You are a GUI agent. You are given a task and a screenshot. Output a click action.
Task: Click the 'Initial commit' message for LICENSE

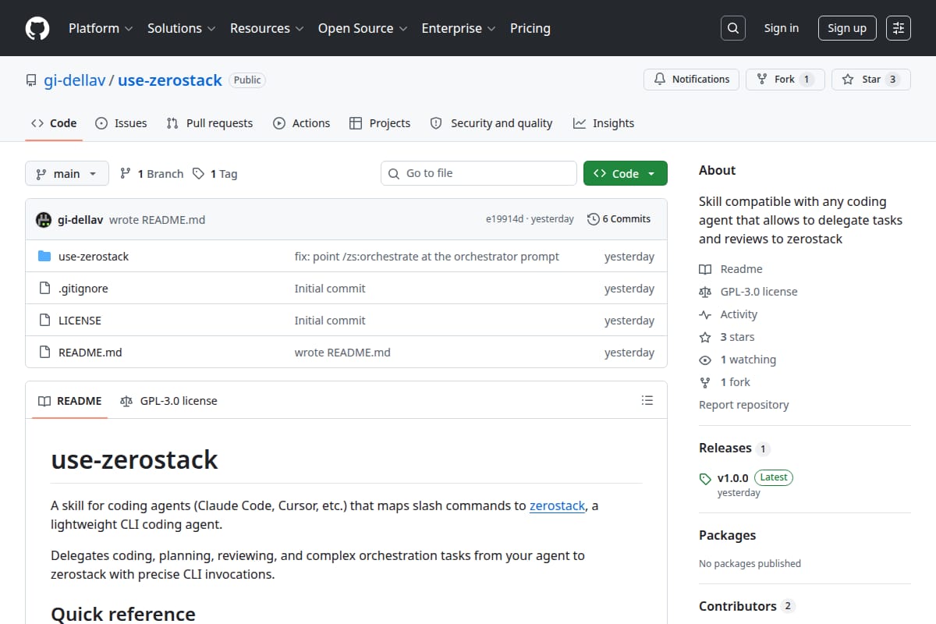coord(330,321)
